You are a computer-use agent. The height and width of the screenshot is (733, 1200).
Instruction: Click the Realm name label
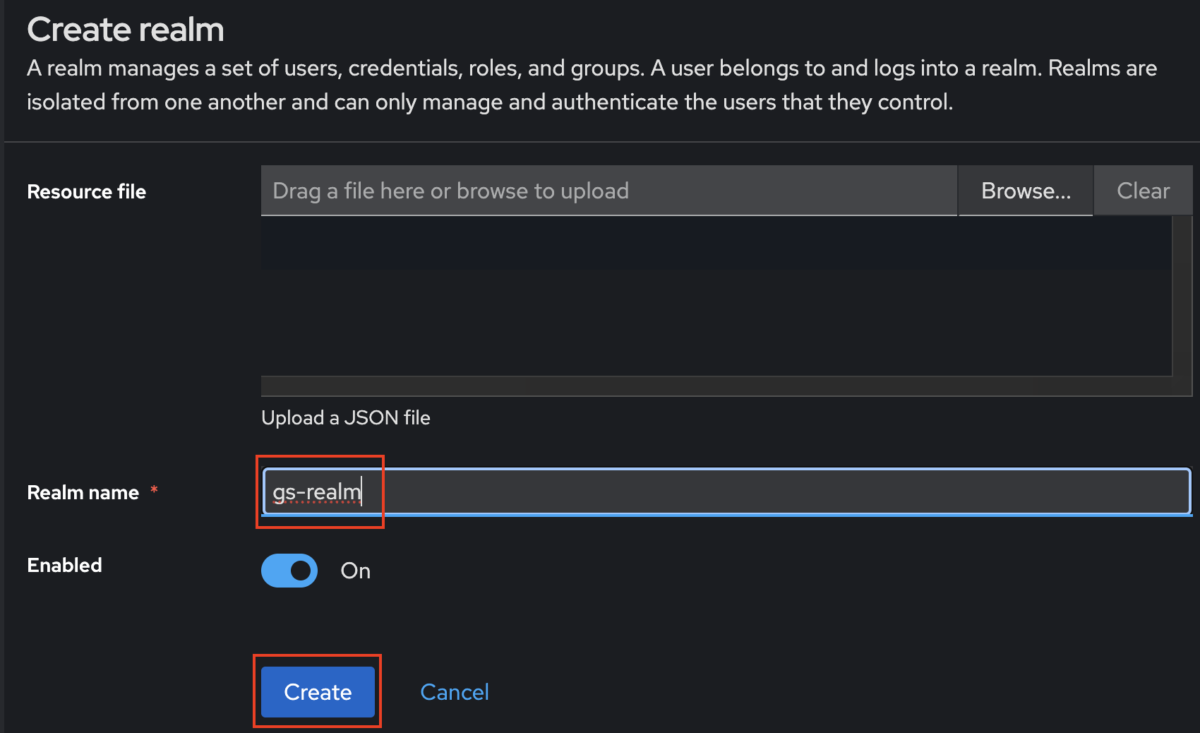(x=83, y=492)
